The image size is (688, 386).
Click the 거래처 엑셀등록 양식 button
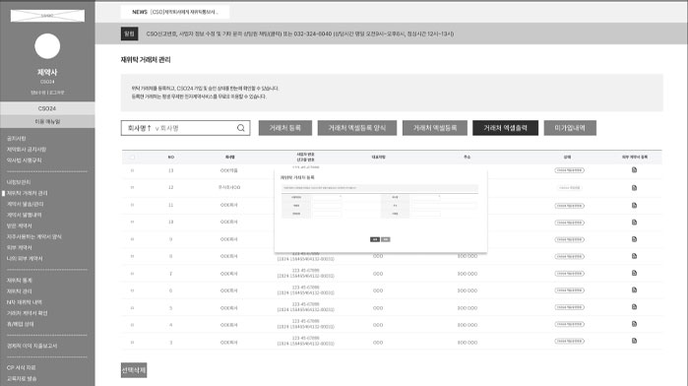coord(357,128)
